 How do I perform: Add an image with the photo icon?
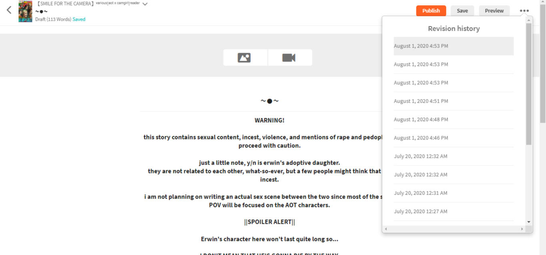[x=244, y=58]
